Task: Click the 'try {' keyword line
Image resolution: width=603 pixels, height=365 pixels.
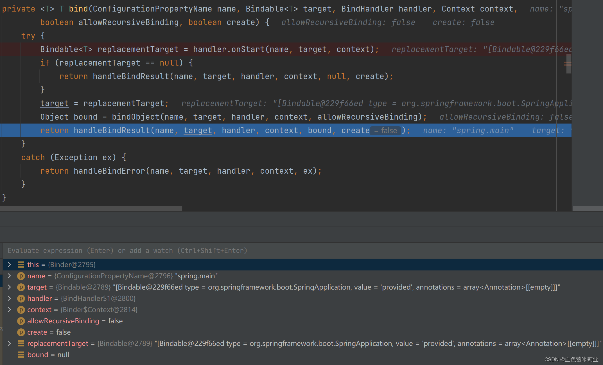Action: coord(33,36)
